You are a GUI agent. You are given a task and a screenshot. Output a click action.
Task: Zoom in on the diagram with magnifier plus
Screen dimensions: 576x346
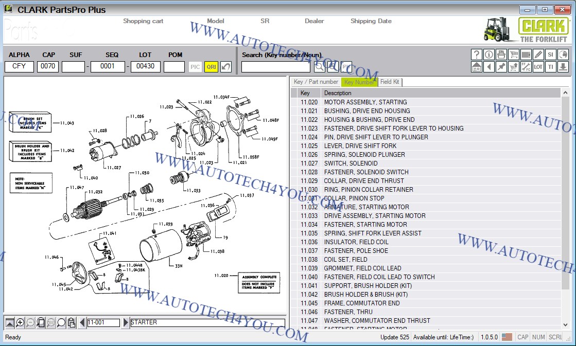(x=20, y=323)
